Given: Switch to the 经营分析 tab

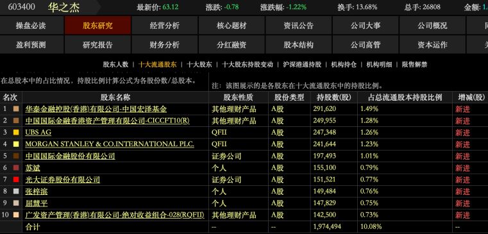Looking at the screenshot, I should (165, 26).
